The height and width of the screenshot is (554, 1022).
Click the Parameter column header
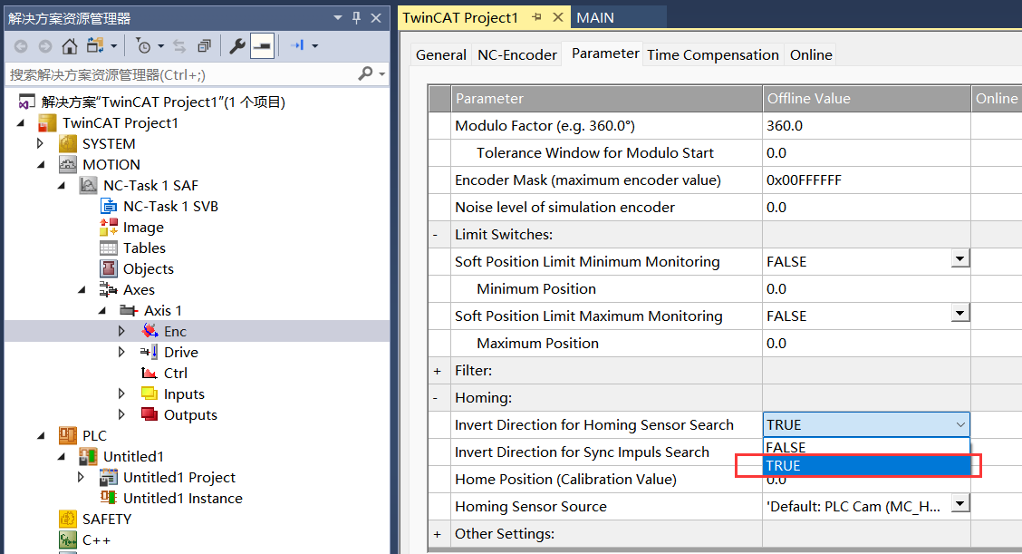(607, 99)
